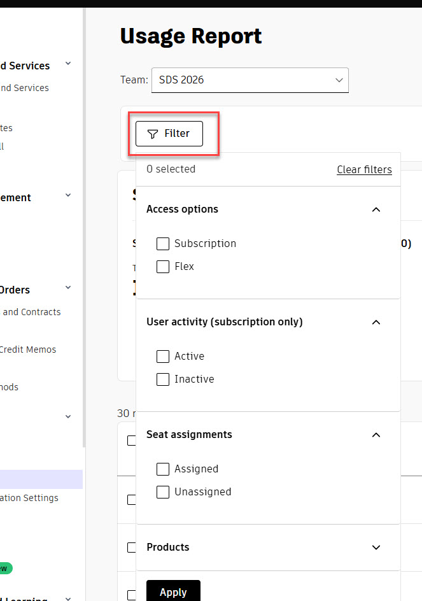The image size is (422, 601).
Task: Collapse the Services sidebar section chevron
Action: coord(68,63)
